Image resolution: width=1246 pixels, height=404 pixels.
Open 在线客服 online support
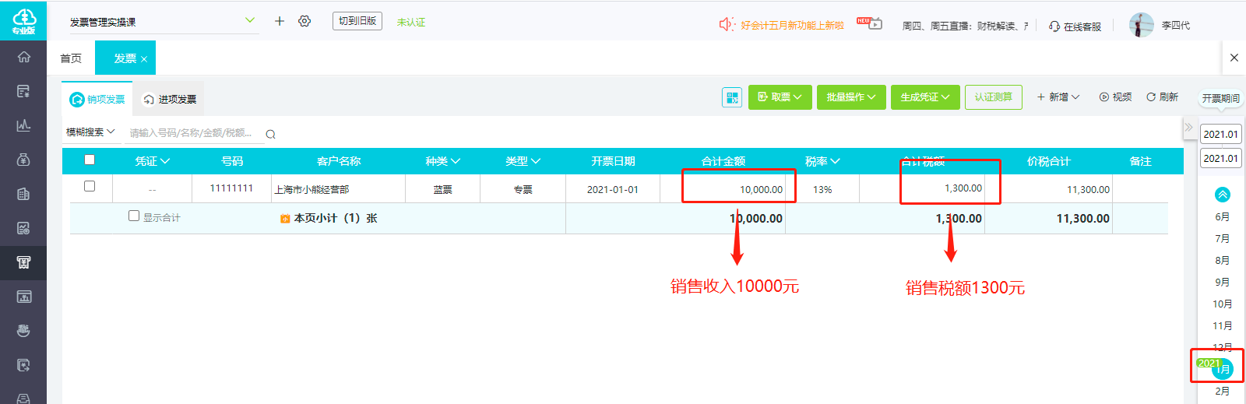1075,26
